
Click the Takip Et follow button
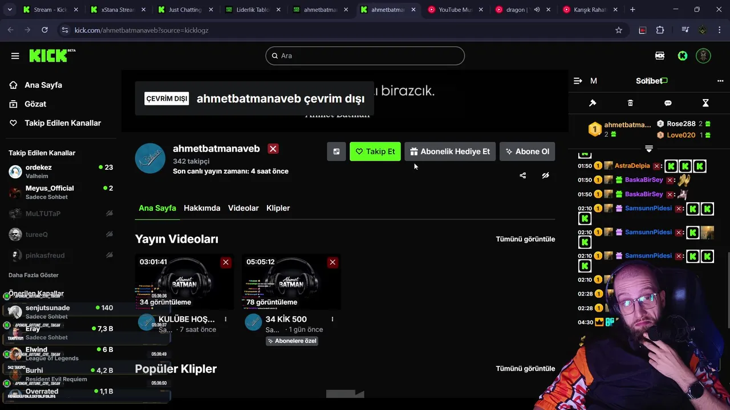pyautogui.click(x=375, y=151)
